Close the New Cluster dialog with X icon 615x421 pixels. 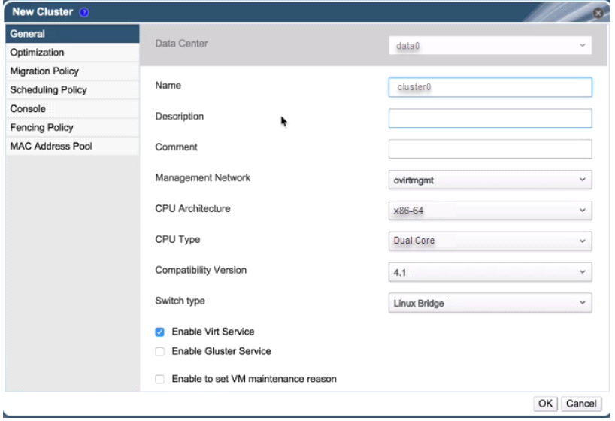pyautogui.click(x=598, y=14)
